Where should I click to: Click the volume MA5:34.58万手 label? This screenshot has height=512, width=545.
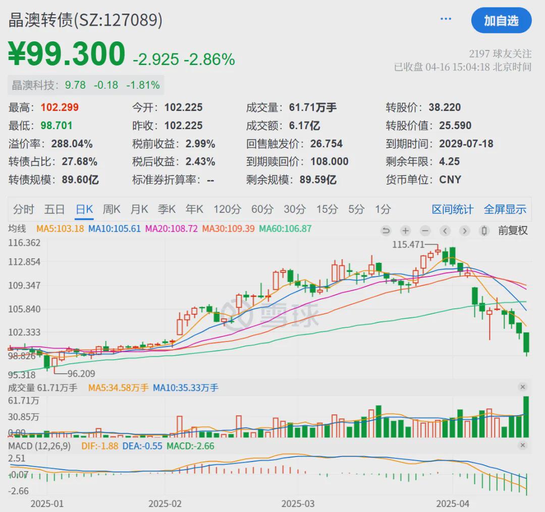click(x=118, y=387)
